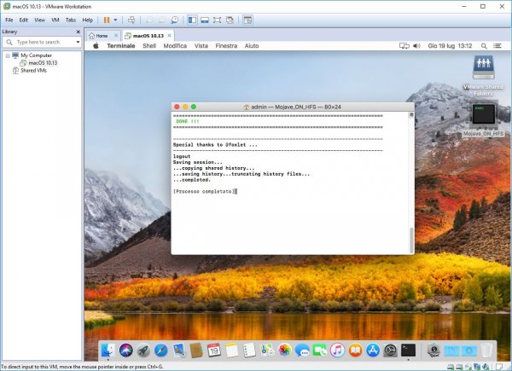Open Reminders from the dock
512x371 pixels.
coord(249,351)
